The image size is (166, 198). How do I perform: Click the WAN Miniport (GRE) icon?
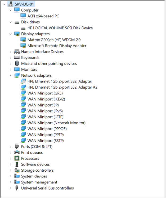click(x=23, y=93)
